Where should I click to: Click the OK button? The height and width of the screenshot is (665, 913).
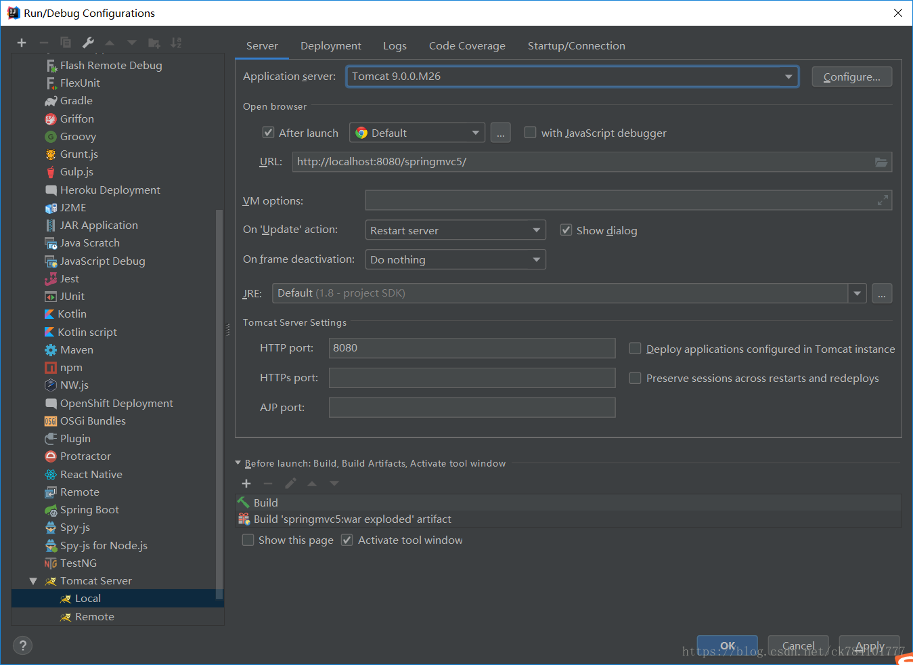coord(728,645)
